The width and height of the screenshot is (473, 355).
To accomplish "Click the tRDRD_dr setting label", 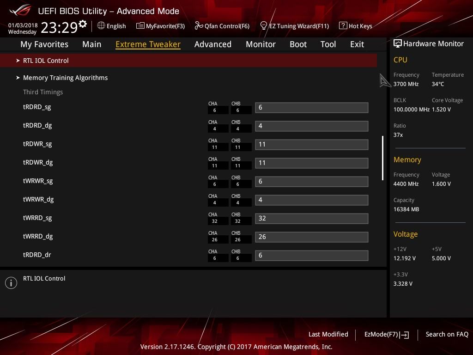I will tap(37, 255).
